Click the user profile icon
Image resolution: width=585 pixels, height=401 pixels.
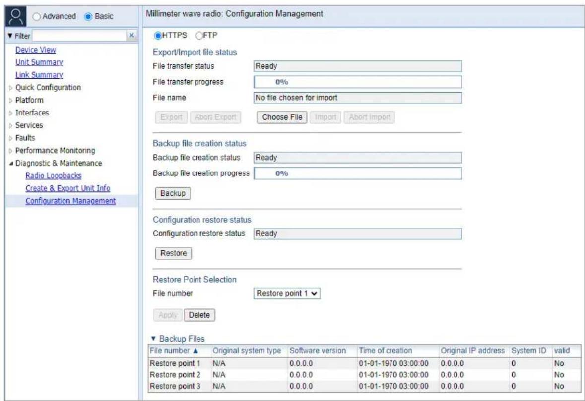point(16,16)
